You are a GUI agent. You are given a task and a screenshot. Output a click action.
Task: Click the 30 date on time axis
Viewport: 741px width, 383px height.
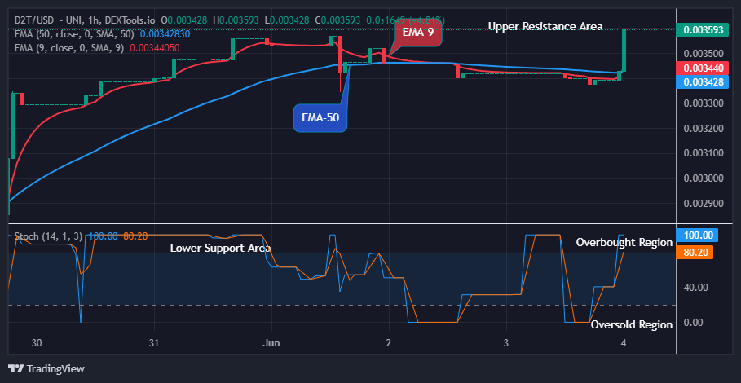37,343
